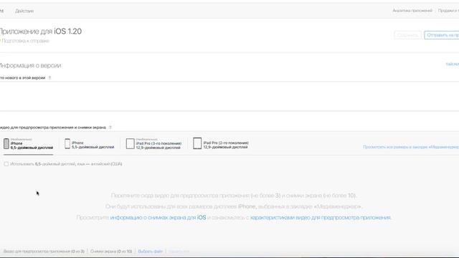The image size is (459, 258).
Task: Click help icon next to screenshots heading
Action: (x=110, y=128)
